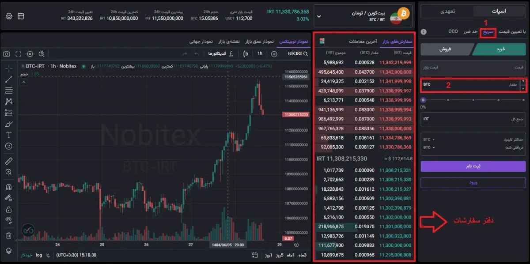Image resolution: width=530 pixels, height=264 pixels.
Task: Set chart range to 3 months (3ماه)
Action: [x=302, y=255]
